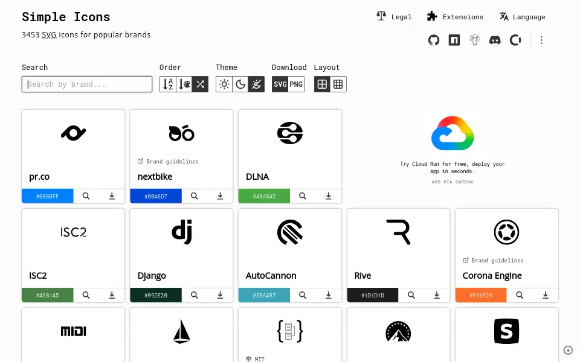Set download format to PNG
This screenshot has width=580, height=362.
click(x=296, y=84)
